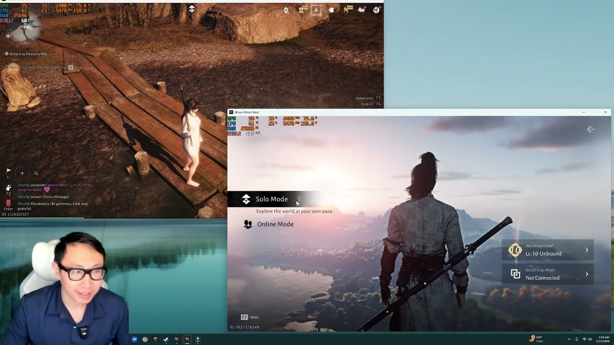Open the compass badge icon in game top bar
The image size is (614, 345).
[286, 10]
